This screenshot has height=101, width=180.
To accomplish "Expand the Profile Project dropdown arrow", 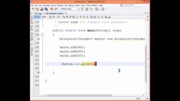I will [105, 9].
